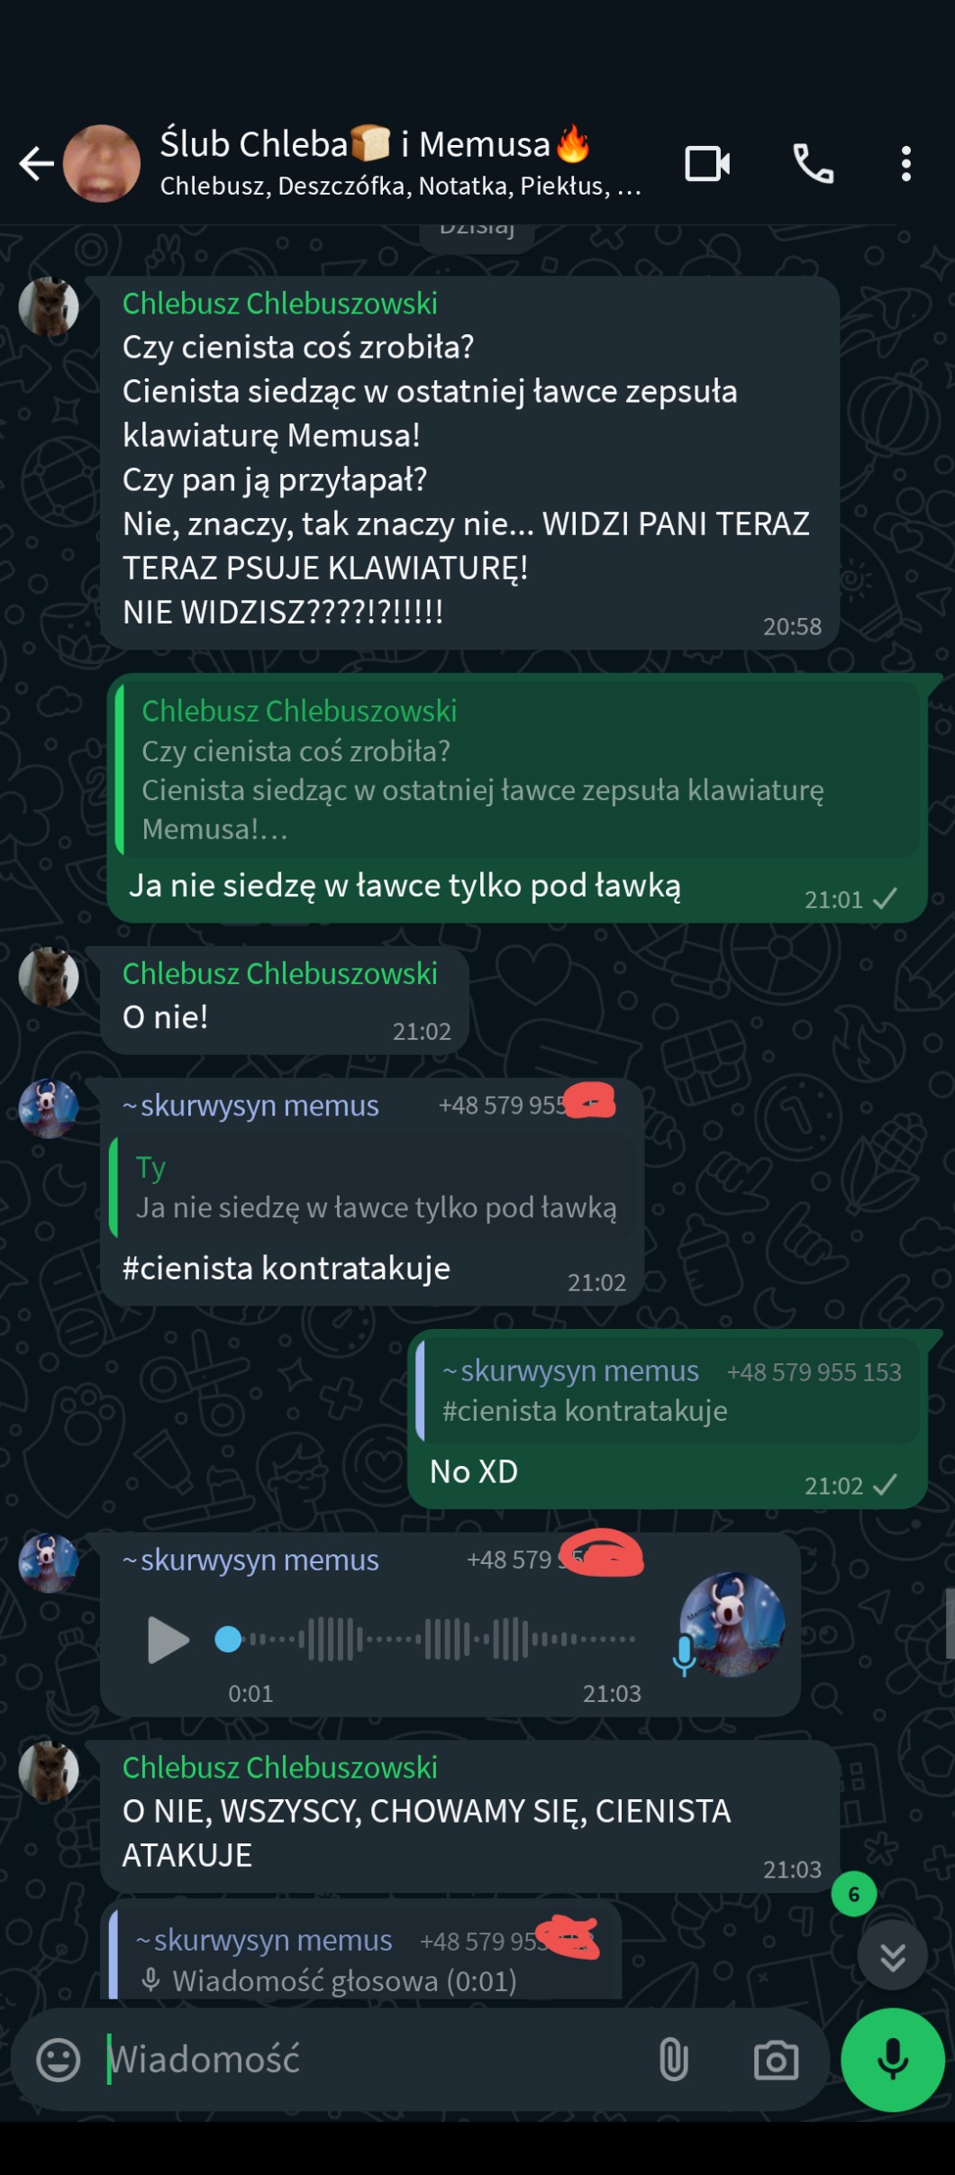Screen dimensions: 955x2175
Task: Tap the back arrow in the header
Action: pos(36,164)
